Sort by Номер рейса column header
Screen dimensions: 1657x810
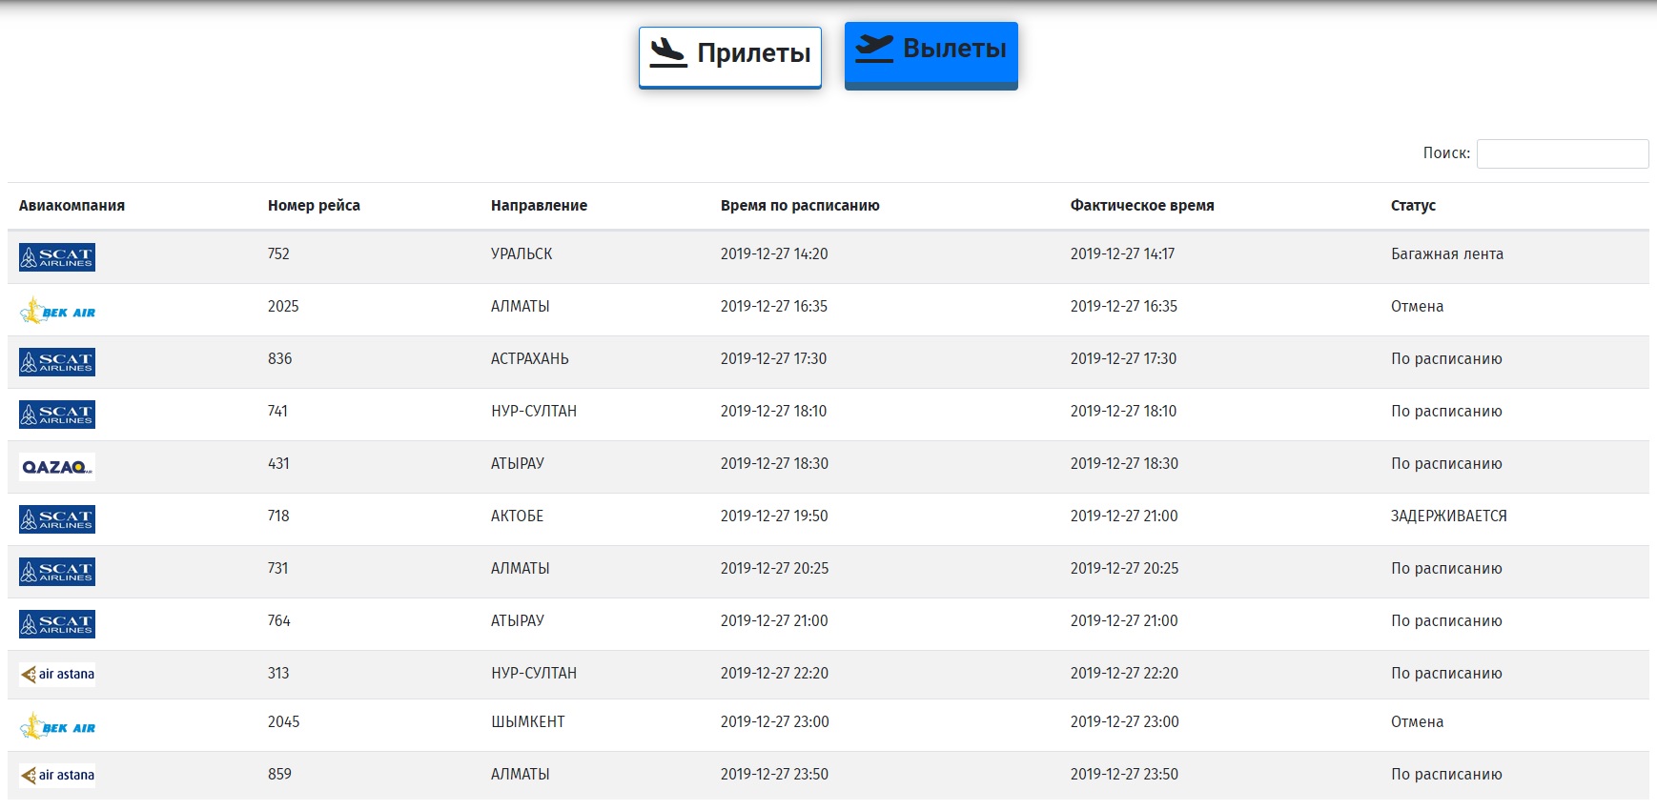(x=314, y=206)
